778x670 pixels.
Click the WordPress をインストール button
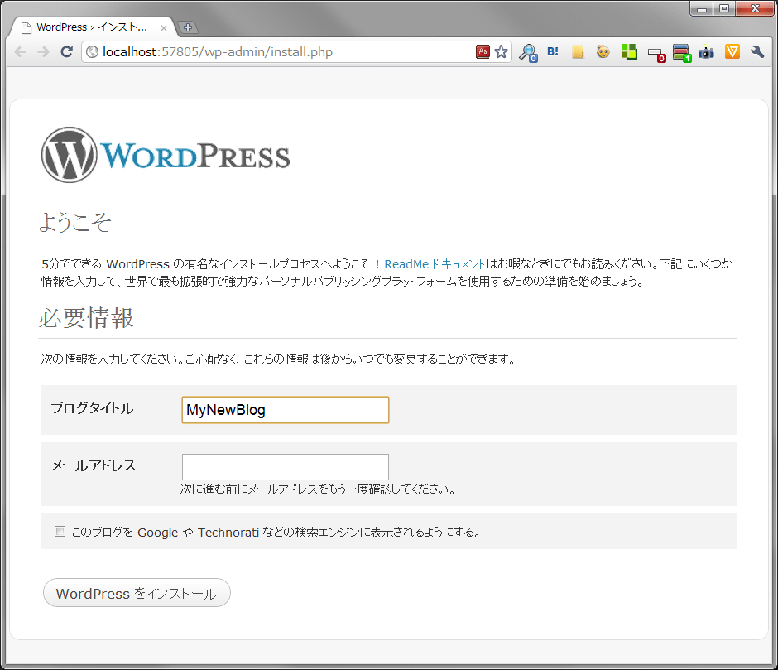(137, 592)
